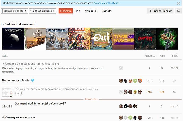Click green A avatar in Remarques sur le forum row
The height and width of the screenshot is (121, 183).
pyautogui.click(x=130, y=118)
